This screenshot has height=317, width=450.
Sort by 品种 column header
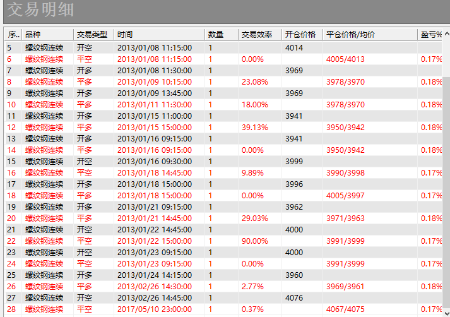(x=47, y=35)
